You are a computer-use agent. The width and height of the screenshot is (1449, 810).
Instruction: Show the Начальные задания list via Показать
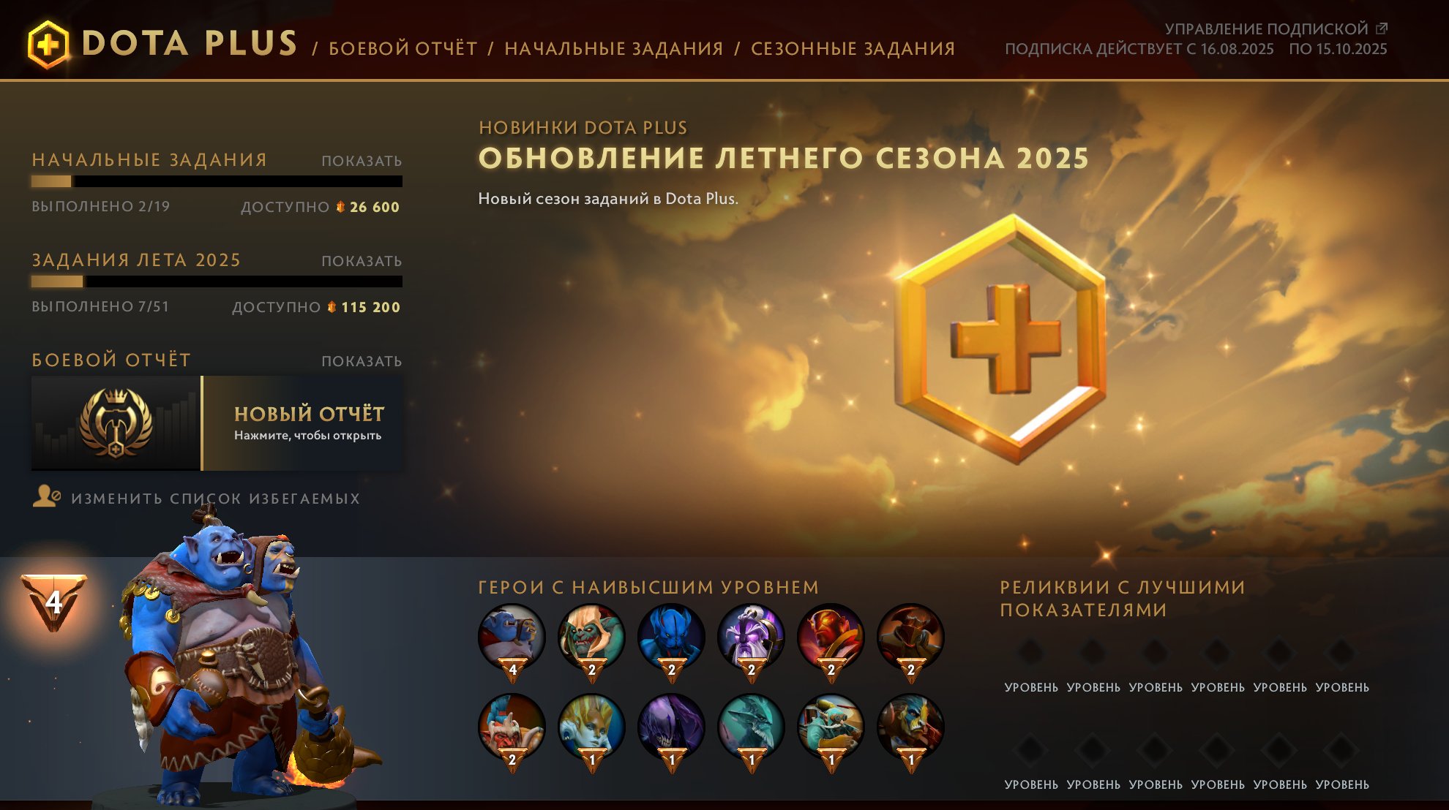(362, 161)
